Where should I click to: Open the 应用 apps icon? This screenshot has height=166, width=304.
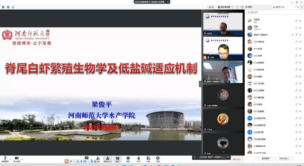coord(148,159)
